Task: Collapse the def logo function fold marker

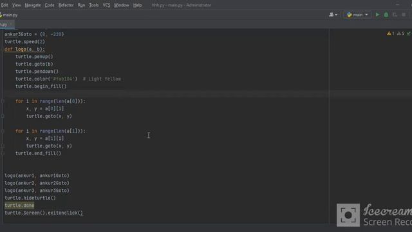Action: pyautogui.click(x=3, y=49)
